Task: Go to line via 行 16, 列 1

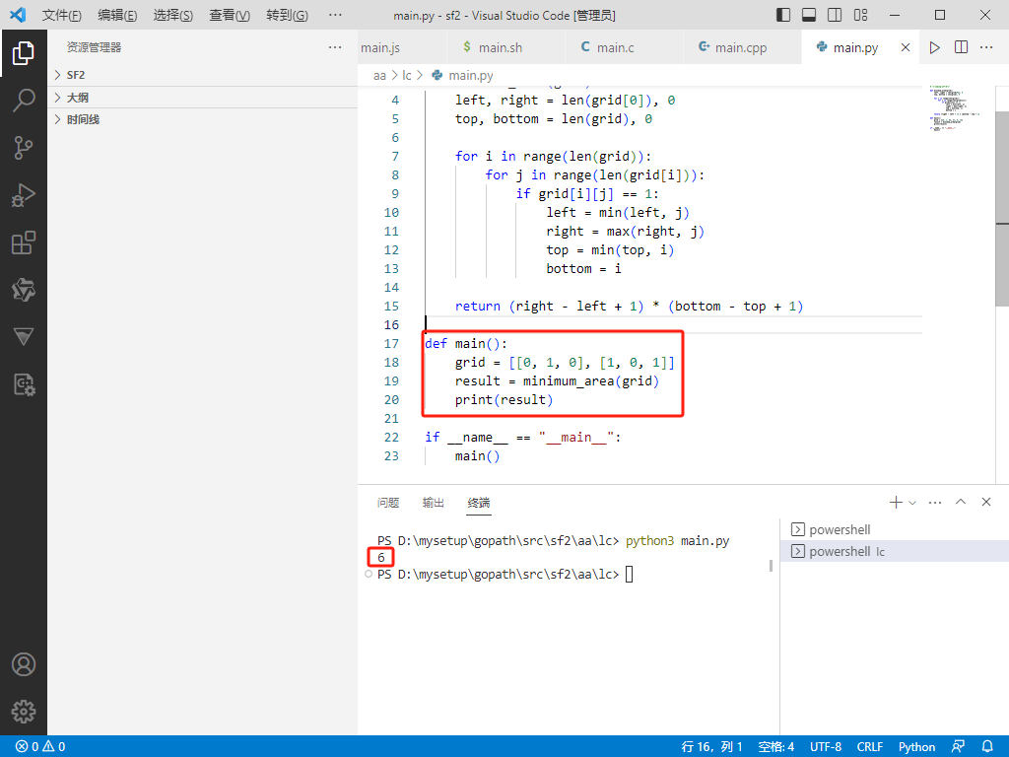Action: [x=711, y=746]
